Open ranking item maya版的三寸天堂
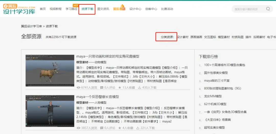Viewport: 276px width, 134px height. 217,81
